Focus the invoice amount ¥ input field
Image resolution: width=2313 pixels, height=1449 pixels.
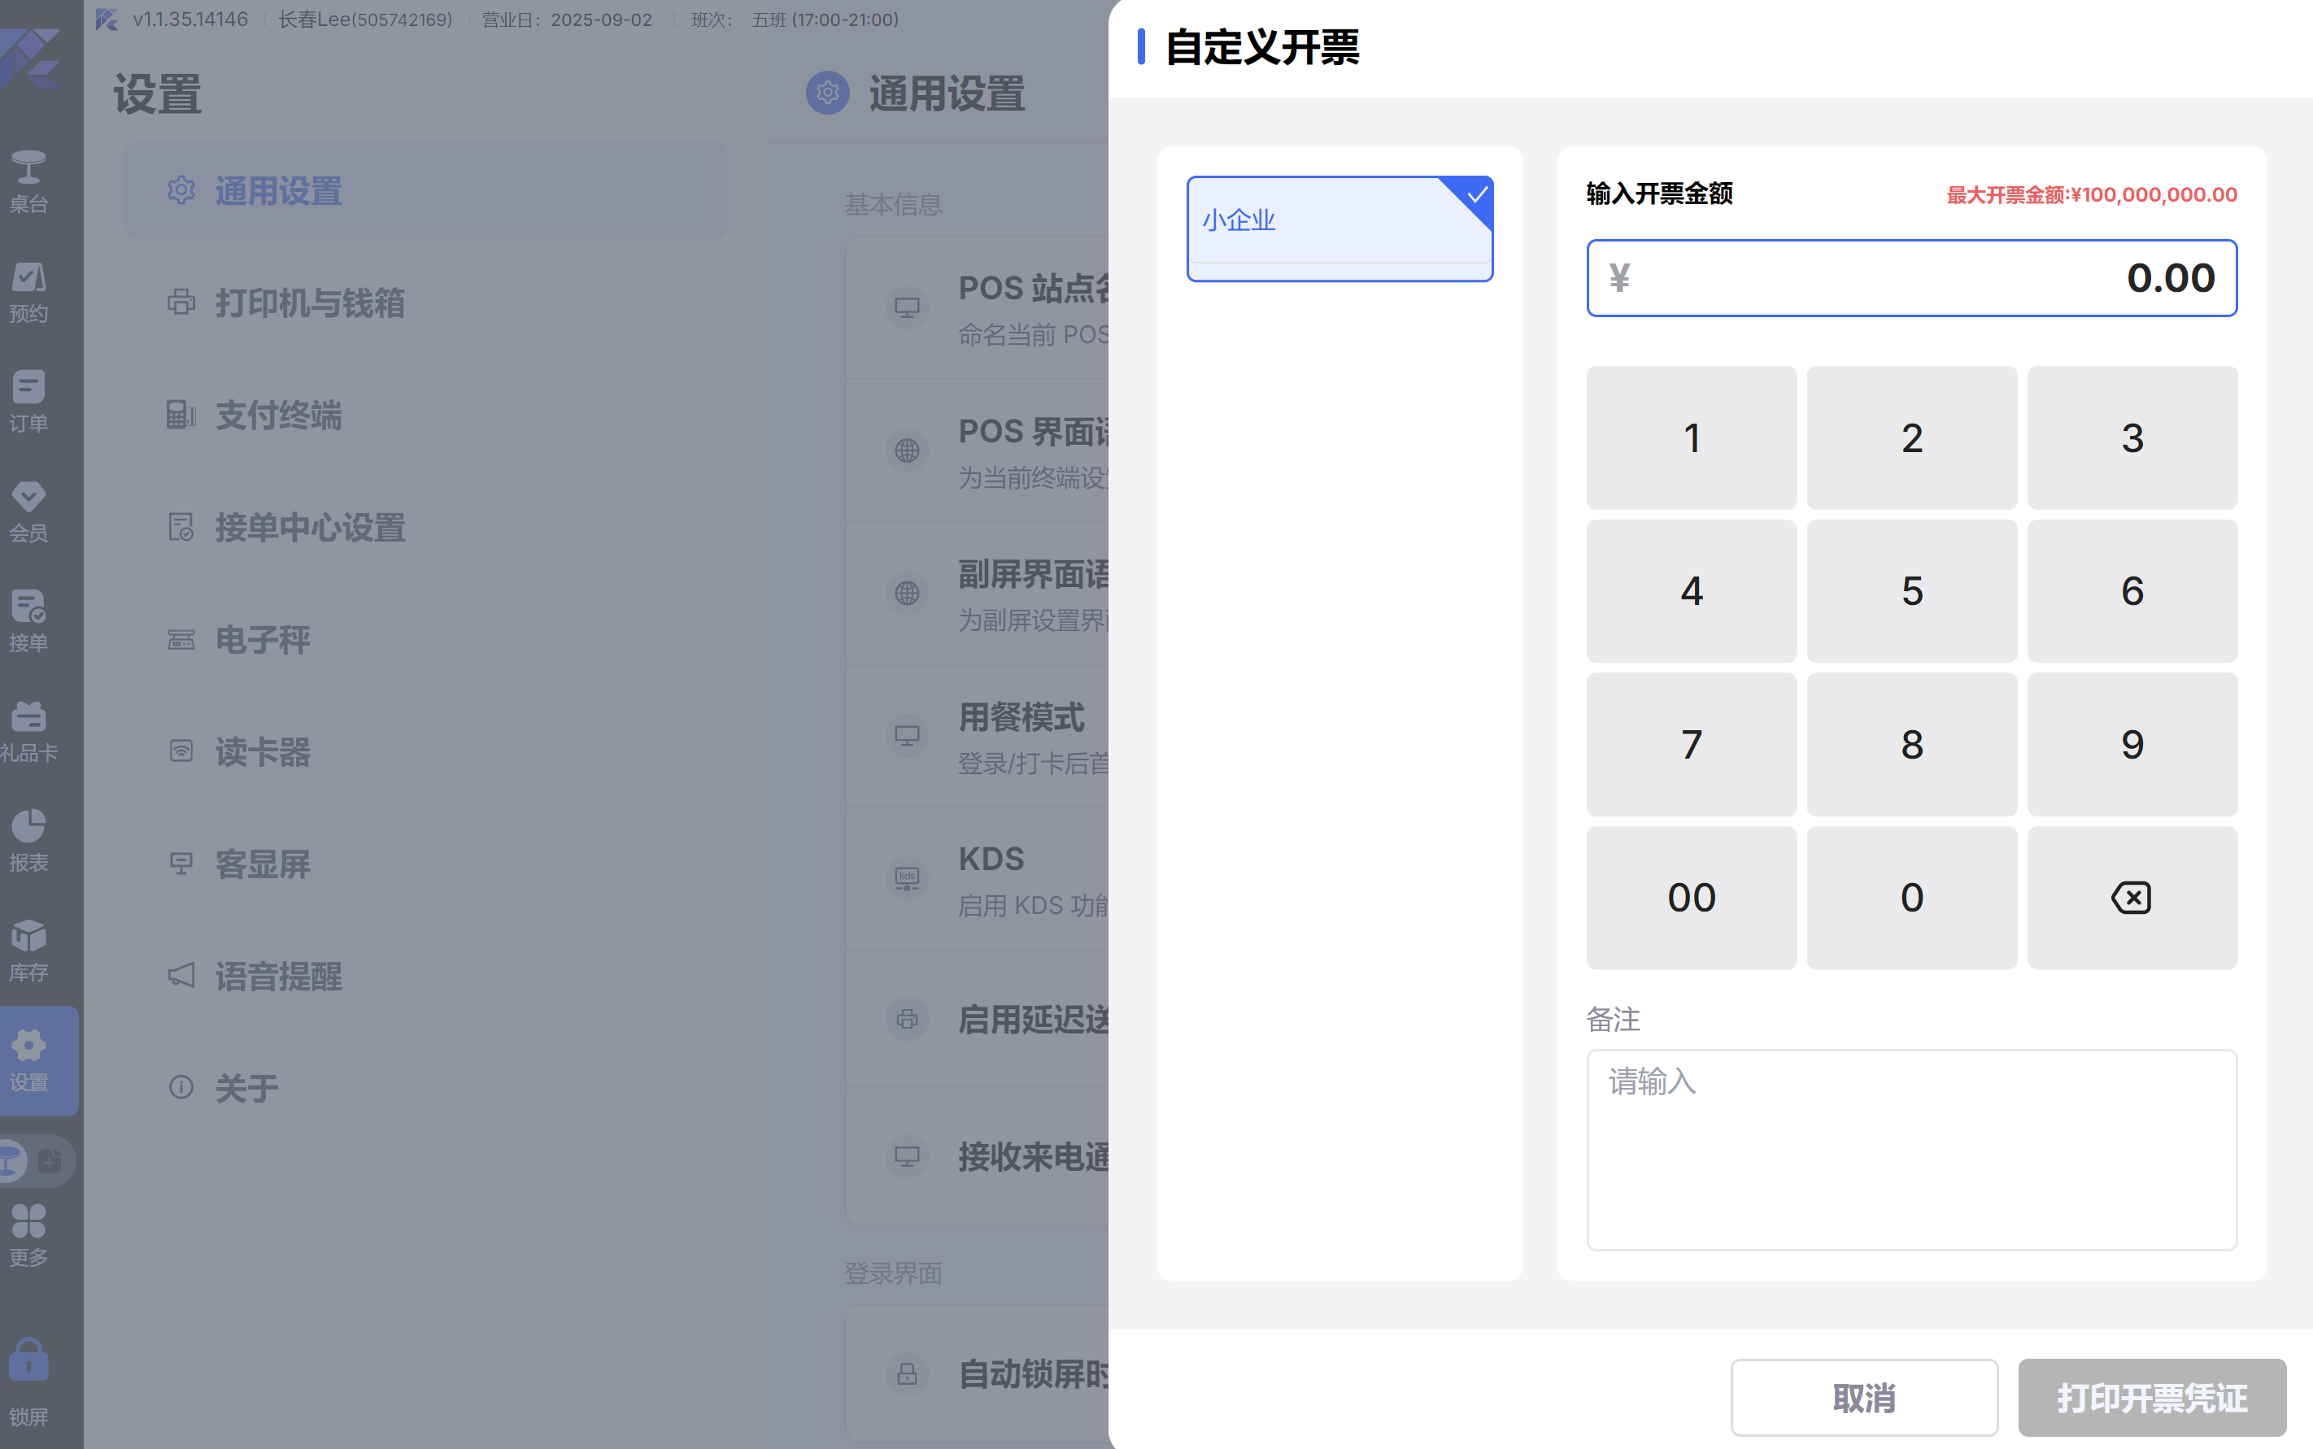1911,278
